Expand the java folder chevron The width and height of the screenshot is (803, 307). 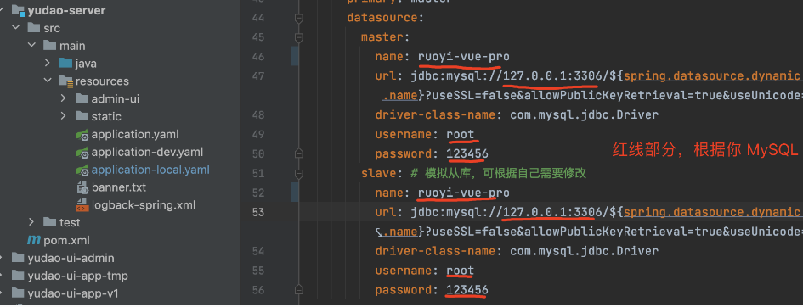click(48, 63)
